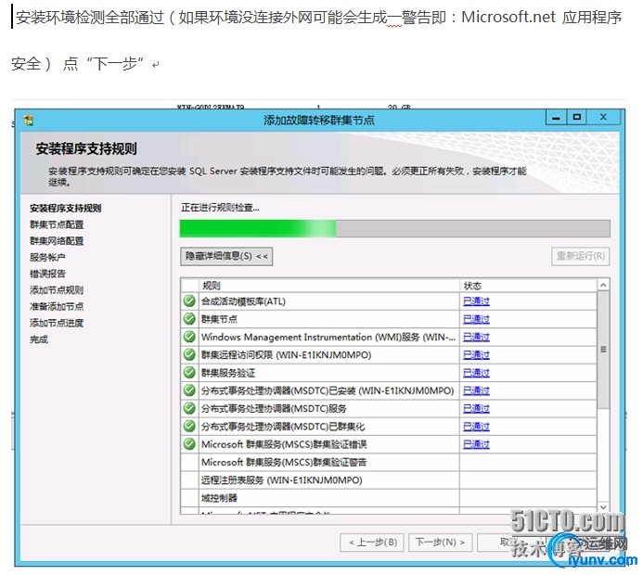Select 准备添加节点 step in sidebar

pos(57,307)
